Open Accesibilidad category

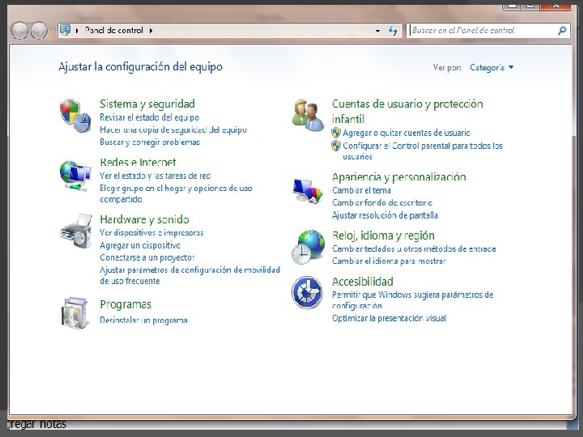click(363, 282)
